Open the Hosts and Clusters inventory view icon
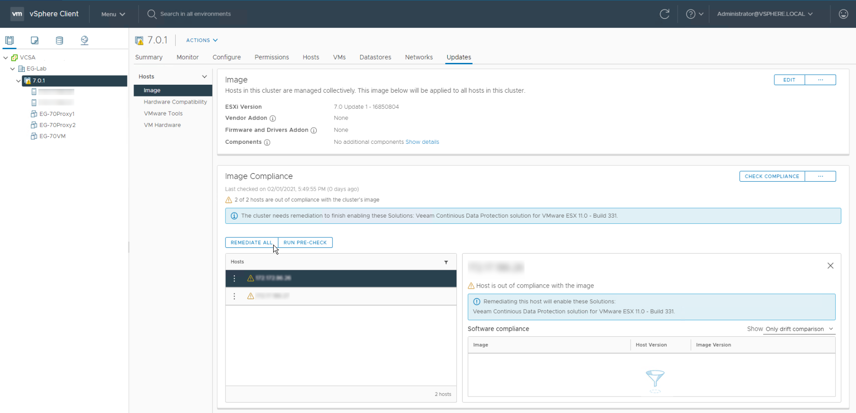The image size is (856, 413). [x=9, y=40]
